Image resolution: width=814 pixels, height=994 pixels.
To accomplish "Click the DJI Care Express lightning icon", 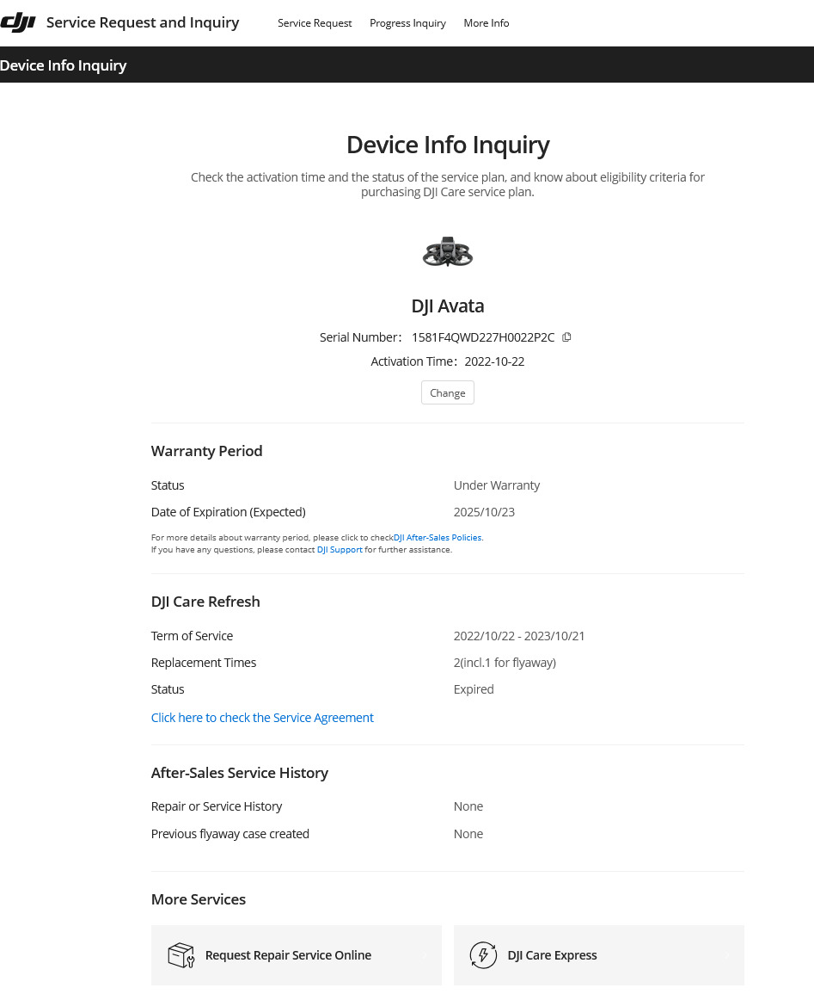I will tap(483, 955).
